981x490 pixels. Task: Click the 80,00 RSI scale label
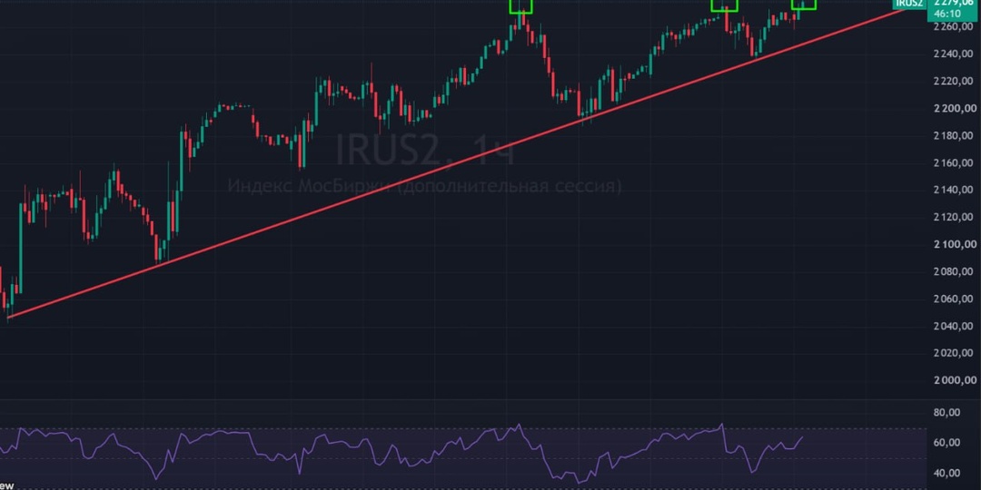[946, 413]
